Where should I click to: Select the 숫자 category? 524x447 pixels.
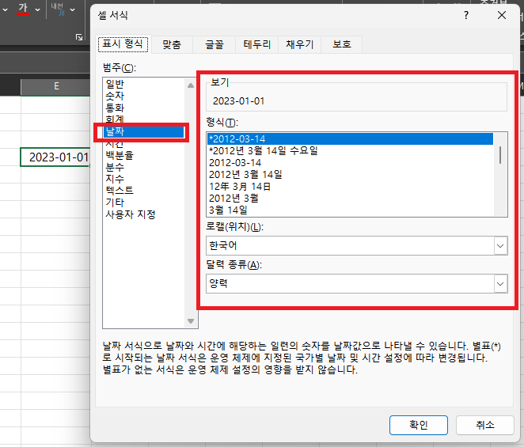(x=144, y=96)
